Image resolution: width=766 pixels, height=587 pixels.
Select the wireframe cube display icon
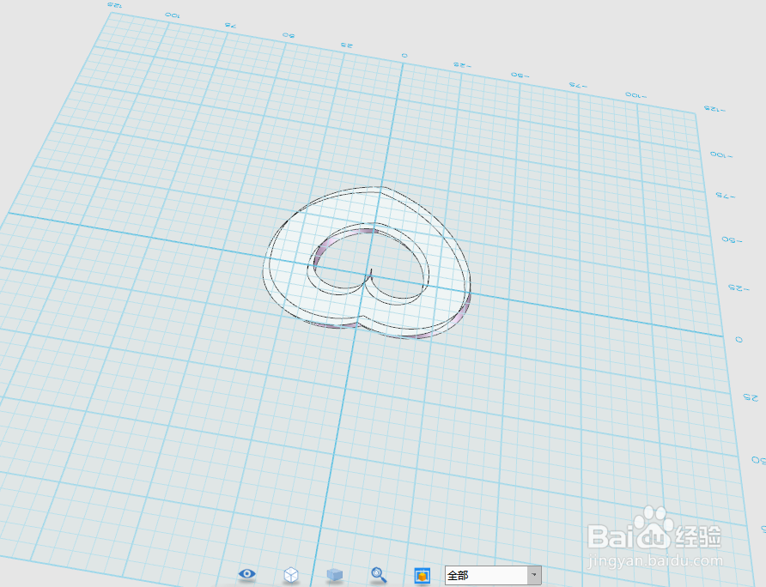[291, 575]
